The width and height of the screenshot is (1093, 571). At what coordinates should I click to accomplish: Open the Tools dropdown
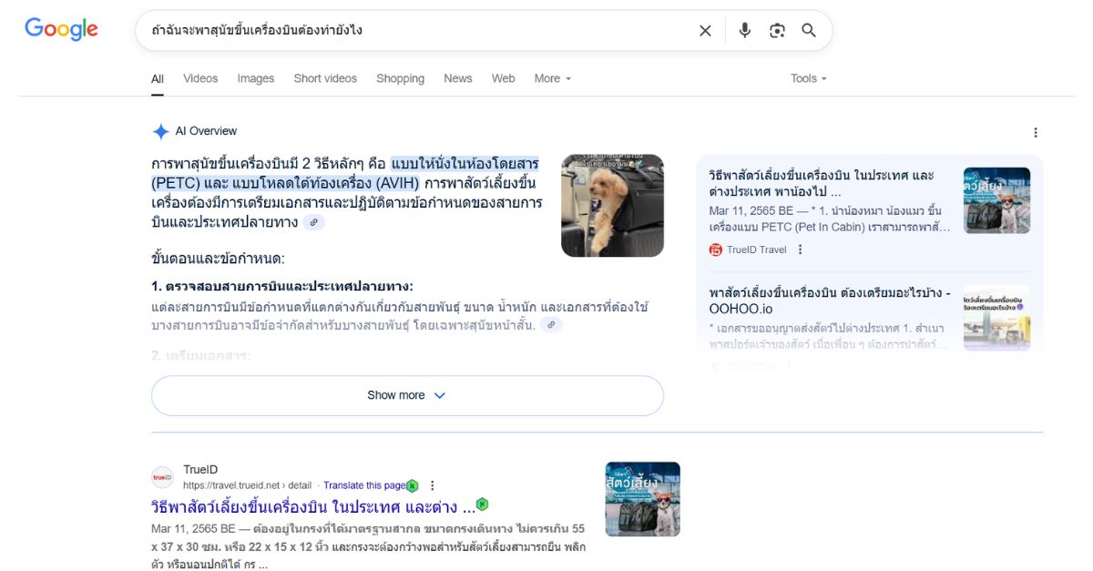tap(809, 78)
